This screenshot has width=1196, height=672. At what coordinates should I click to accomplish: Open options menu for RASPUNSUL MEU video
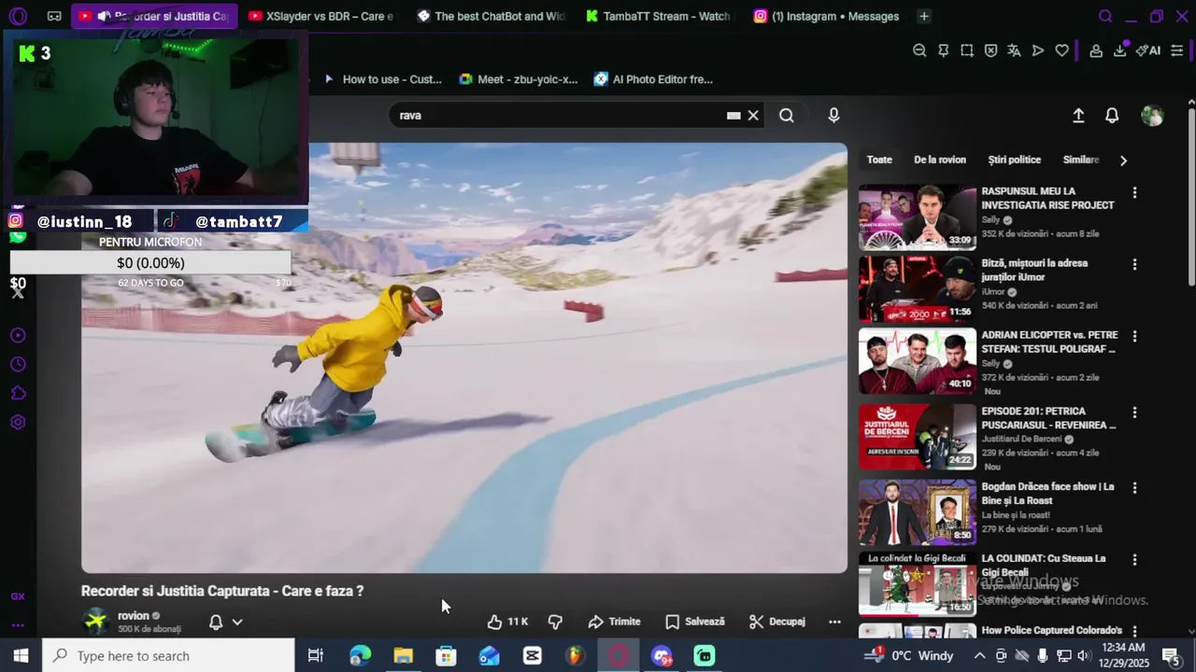point(1134,192)
